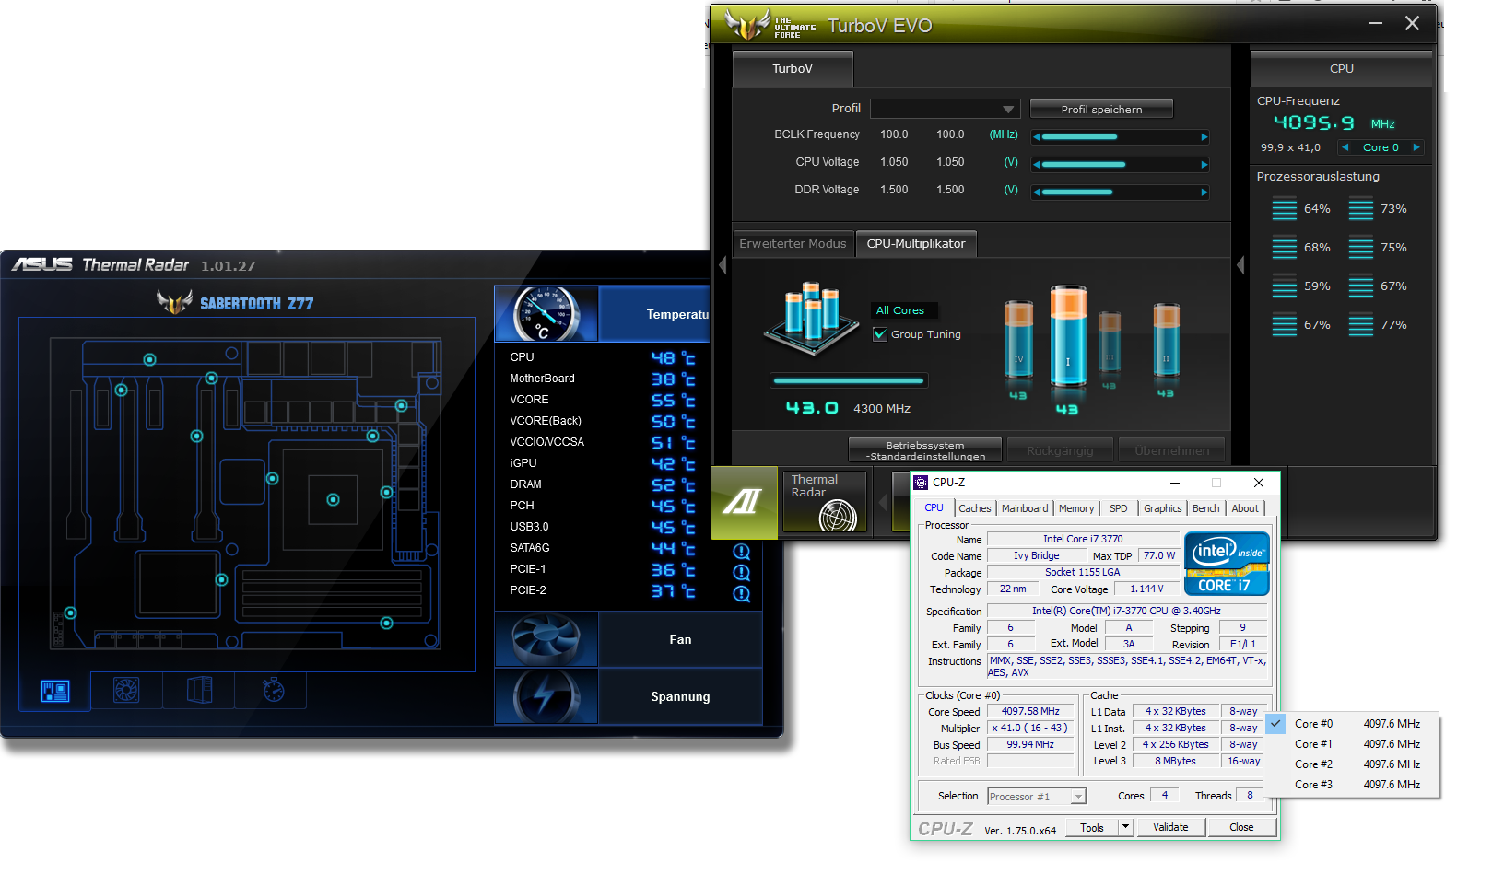Click the CPU Voltage slider track

point(1121,165)
